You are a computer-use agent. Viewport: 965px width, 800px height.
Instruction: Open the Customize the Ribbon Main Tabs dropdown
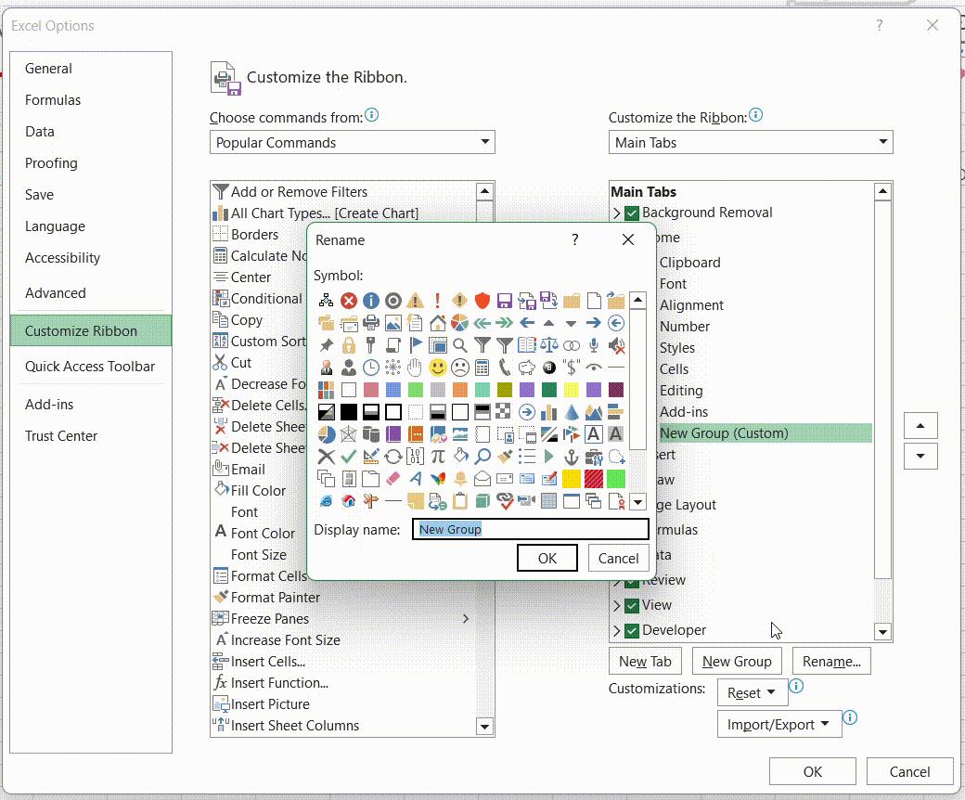coord(751,142)
